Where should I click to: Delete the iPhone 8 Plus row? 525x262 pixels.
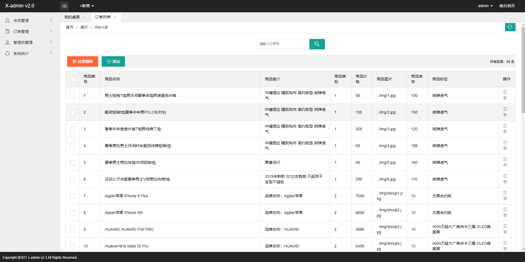click(x=505, y=199)
